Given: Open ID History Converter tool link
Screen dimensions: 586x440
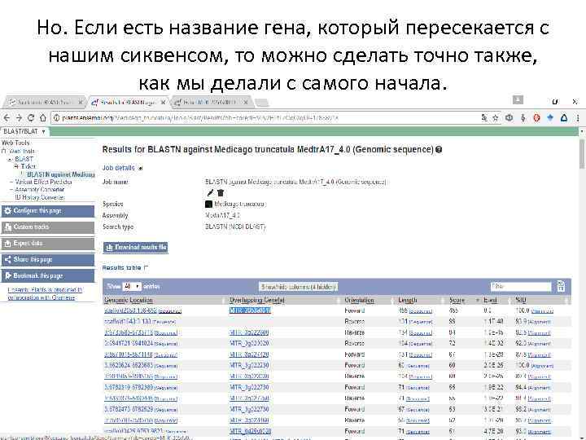Looking at the screenshot, I should click(40, 197).
